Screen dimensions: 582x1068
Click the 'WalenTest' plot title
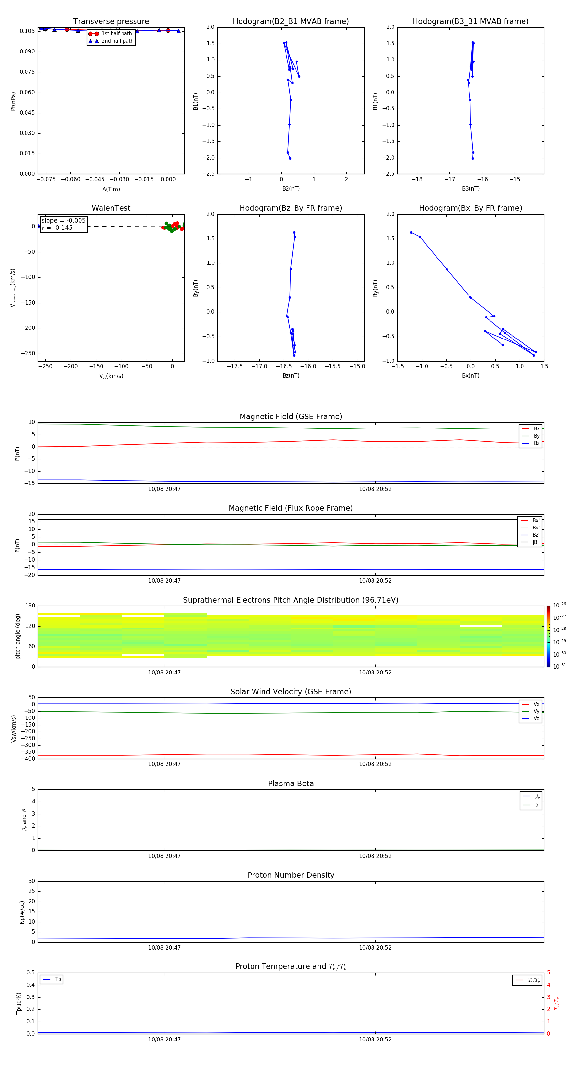pos(111,208)
